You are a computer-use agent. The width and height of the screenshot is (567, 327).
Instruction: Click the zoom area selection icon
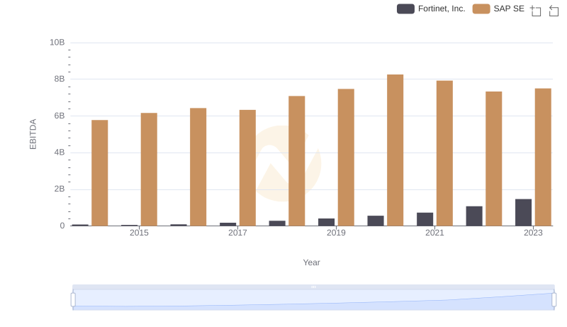tap(536, 11)
